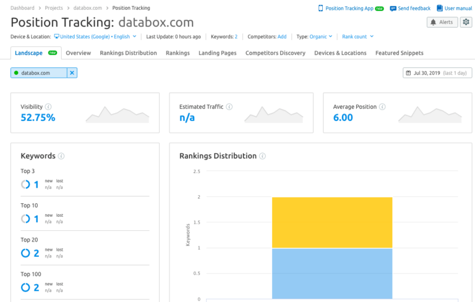Click the Estimated Traffic n/a value
Image resolution: width=475 pixels, height=302 pixels.
click(x=187, y=117)
